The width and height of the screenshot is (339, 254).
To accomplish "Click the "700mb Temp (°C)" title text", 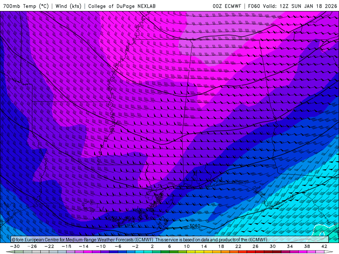I will 26,6.
